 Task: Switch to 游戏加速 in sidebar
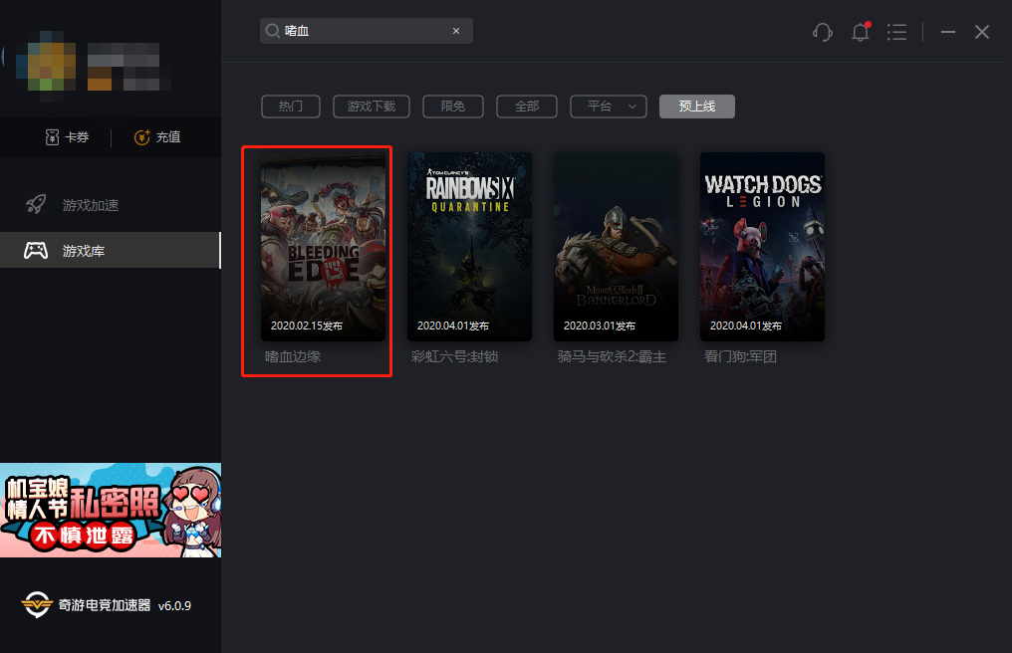[x=111, y=204]
